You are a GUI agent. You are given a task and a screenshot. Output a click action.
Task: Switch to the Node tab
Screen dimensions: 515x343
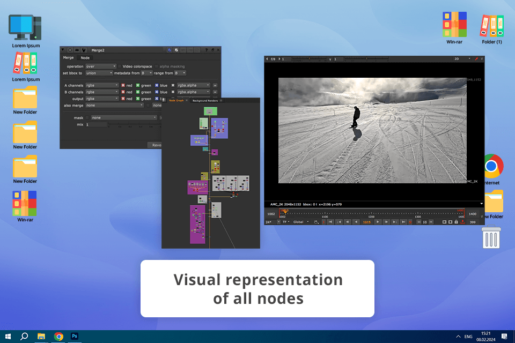click(85, 58)
